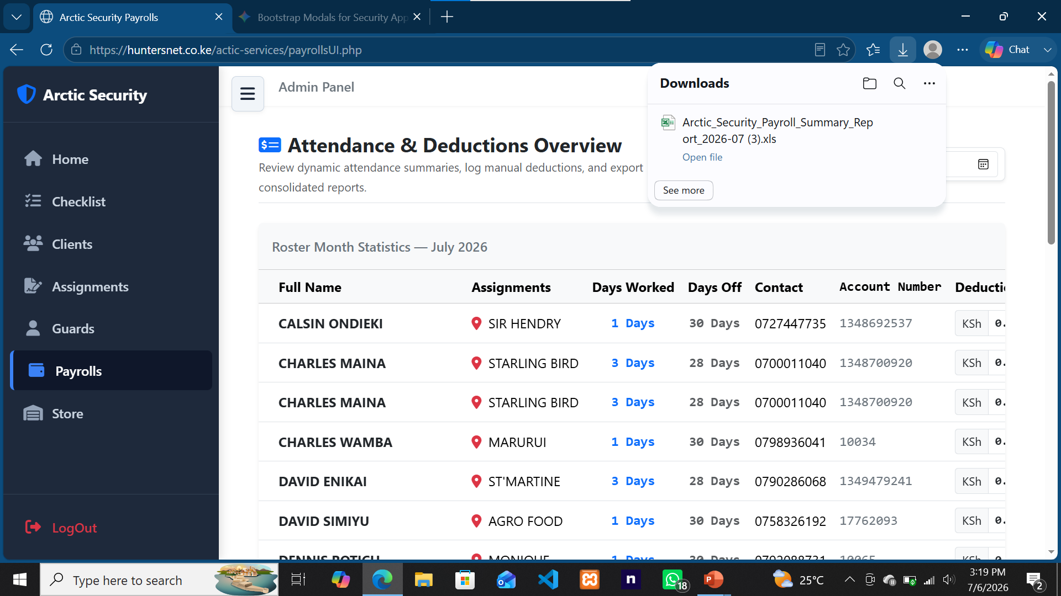Toggle the hamburger sidebar menu button

point(248,94)
